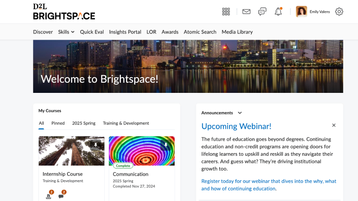Open the message alerts envelope icon
The width and height of the screenshot is (358, 201).
coord(246,12)
